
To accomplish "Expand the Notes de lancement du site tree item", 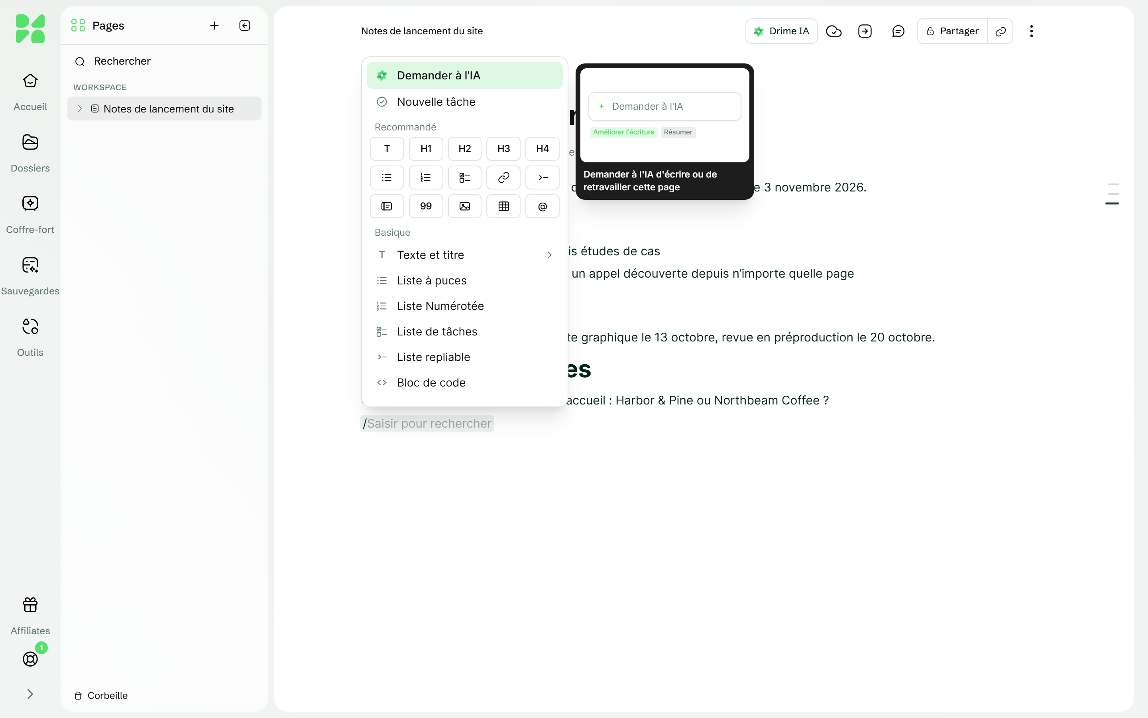I will 80,109.
